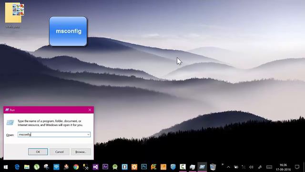Screen dimensions: 305x172
Task: Open the blue bracket-square taskbar icon
Action: click(x=124, y=167)
